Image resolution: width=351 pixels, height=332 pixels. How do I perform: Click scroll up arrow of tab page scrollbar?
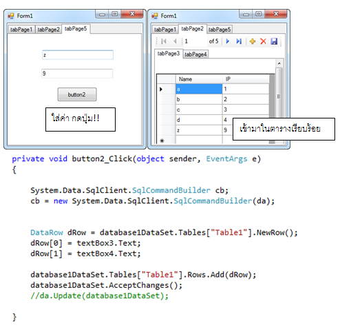(279, 63)
